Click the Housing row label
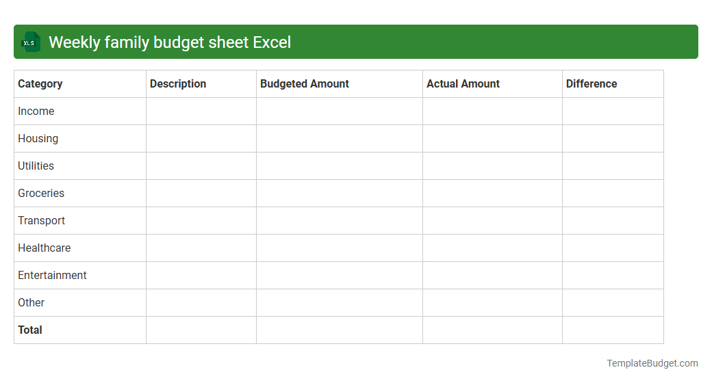Viewport: 712px width, 383px height. (38, 138)
